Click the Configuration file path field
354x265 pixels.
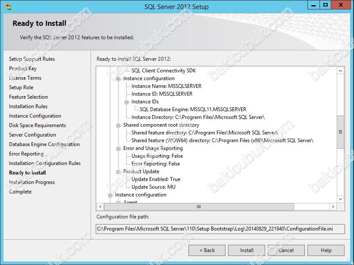(x=220, y=229)
